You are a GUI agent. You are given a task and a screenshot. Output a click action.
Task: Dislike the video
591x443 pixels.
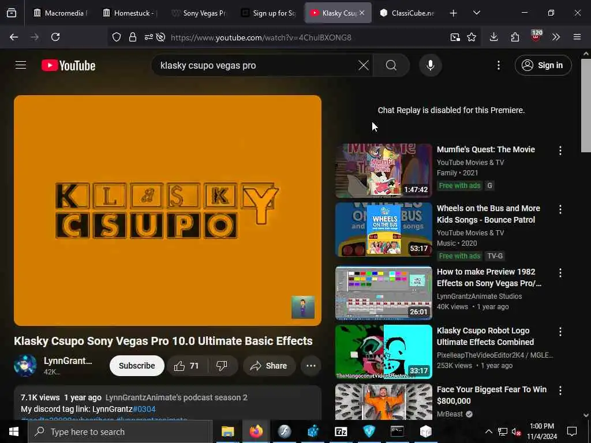click(222, 366)
